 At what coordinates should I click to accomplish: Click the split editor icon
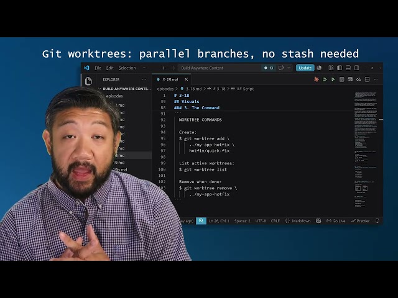(x=367, y=79)
